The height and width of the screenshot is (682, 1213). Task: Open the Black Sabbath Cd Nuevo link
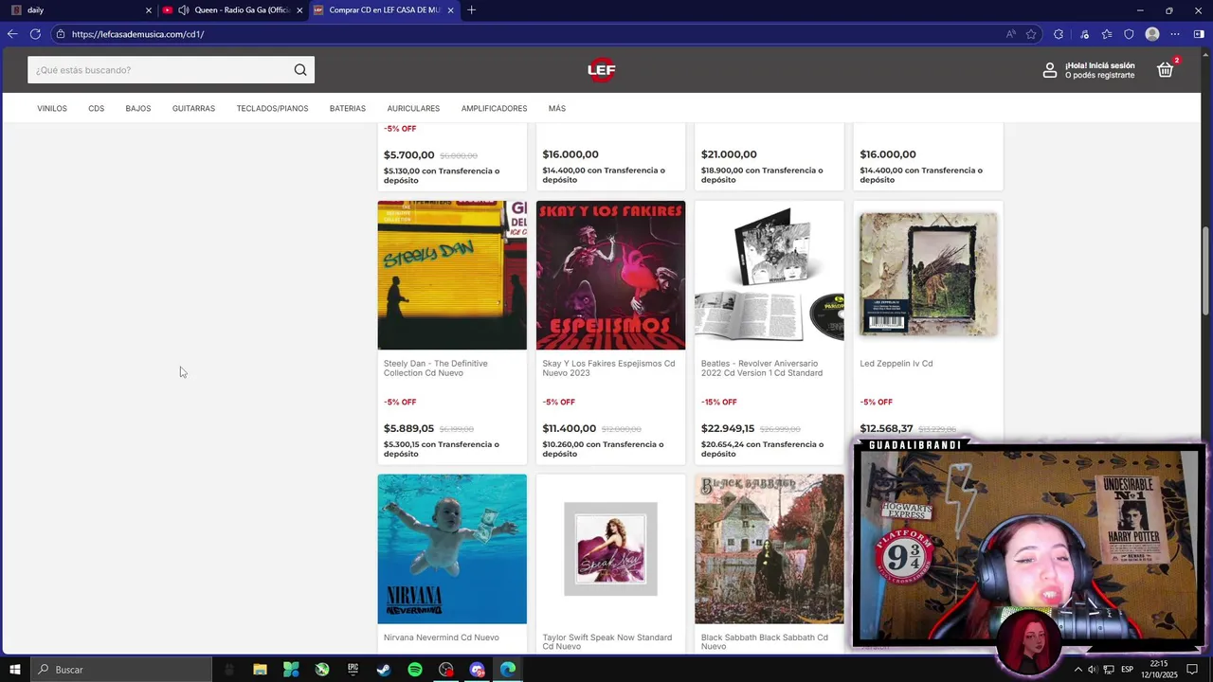(765, 642)
